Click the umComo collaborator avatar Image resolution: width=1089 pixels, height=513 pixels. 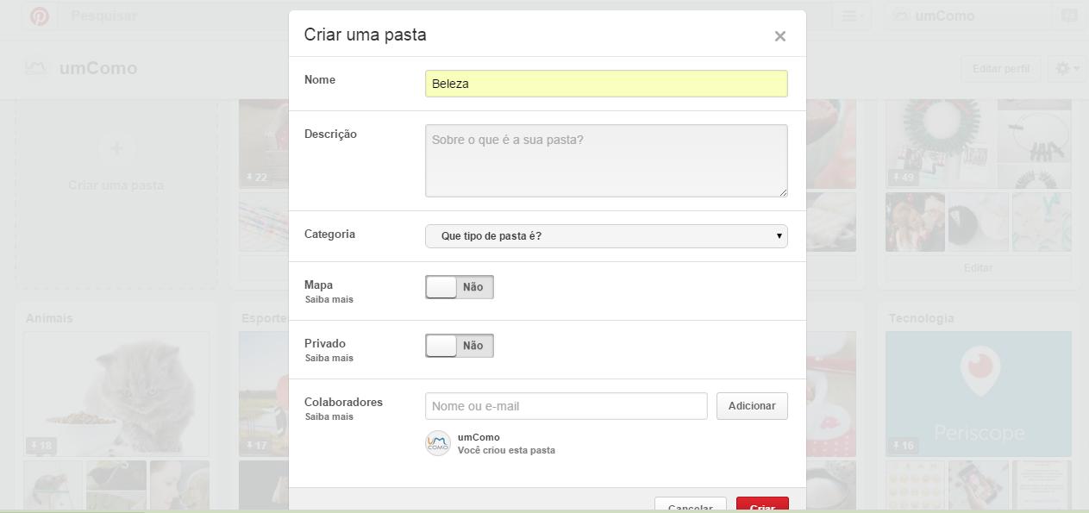(438, 443)
